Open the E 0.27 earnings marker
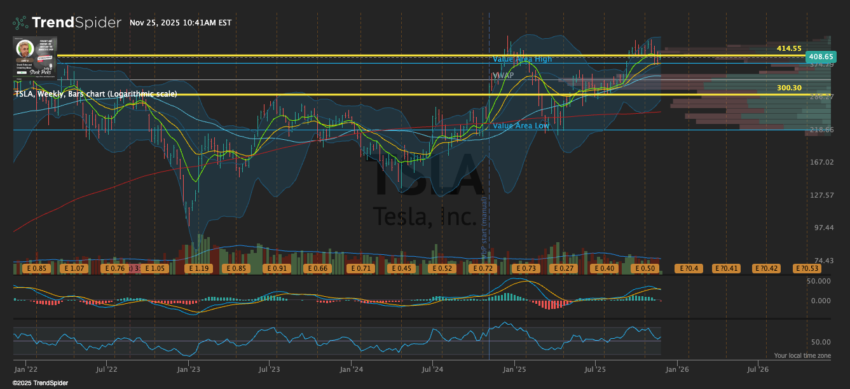The height and width of the screenshot is (389, 850). click(564, 269)
